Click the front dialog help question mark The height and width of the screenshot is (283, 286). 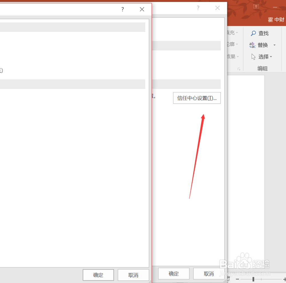point(123,9)
